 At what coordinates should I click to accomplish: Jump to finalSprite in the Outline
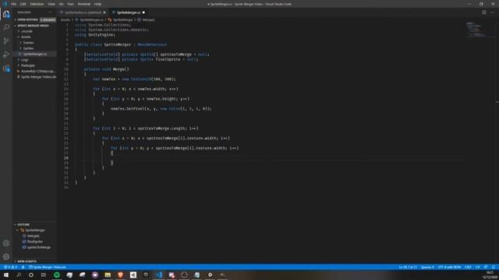coord(34,242)
